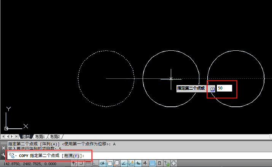272x167 pixels.
Task: Toggle Object Snap Tracking icon
Action: click(x=124, y=163)
